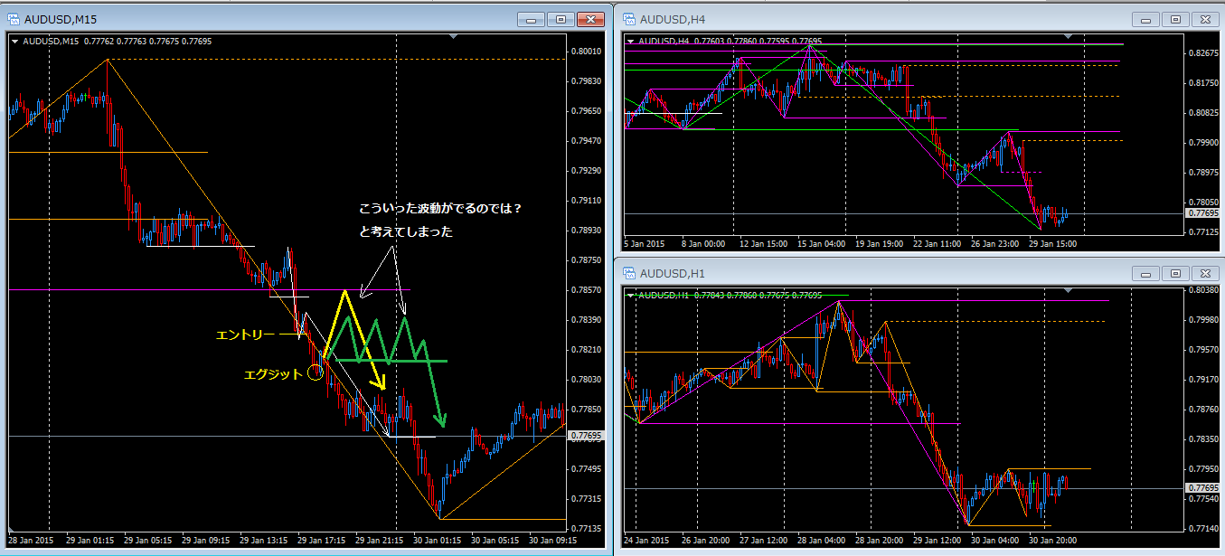Image resolution: width=1225 pixels, height=556 pixels.
Task: Close the AUDUSD,M15 chart with red X
Action: (x=590, y=18)
